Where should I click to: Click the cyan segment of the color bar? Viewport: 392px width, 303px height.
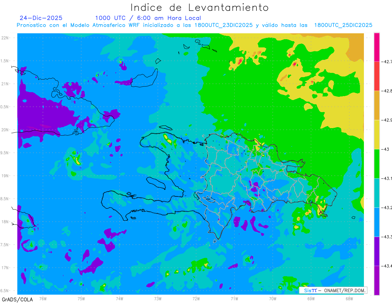(x=377, y=193)
